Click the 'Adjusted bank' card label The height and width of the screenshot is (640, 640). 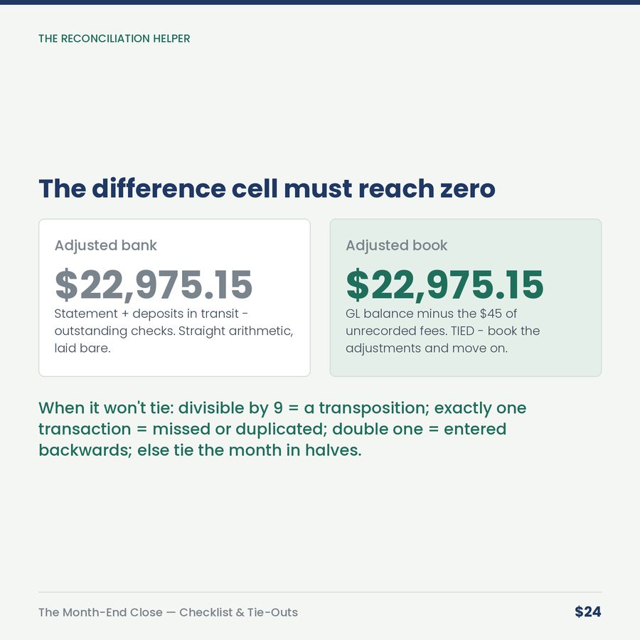pos(106,245)
